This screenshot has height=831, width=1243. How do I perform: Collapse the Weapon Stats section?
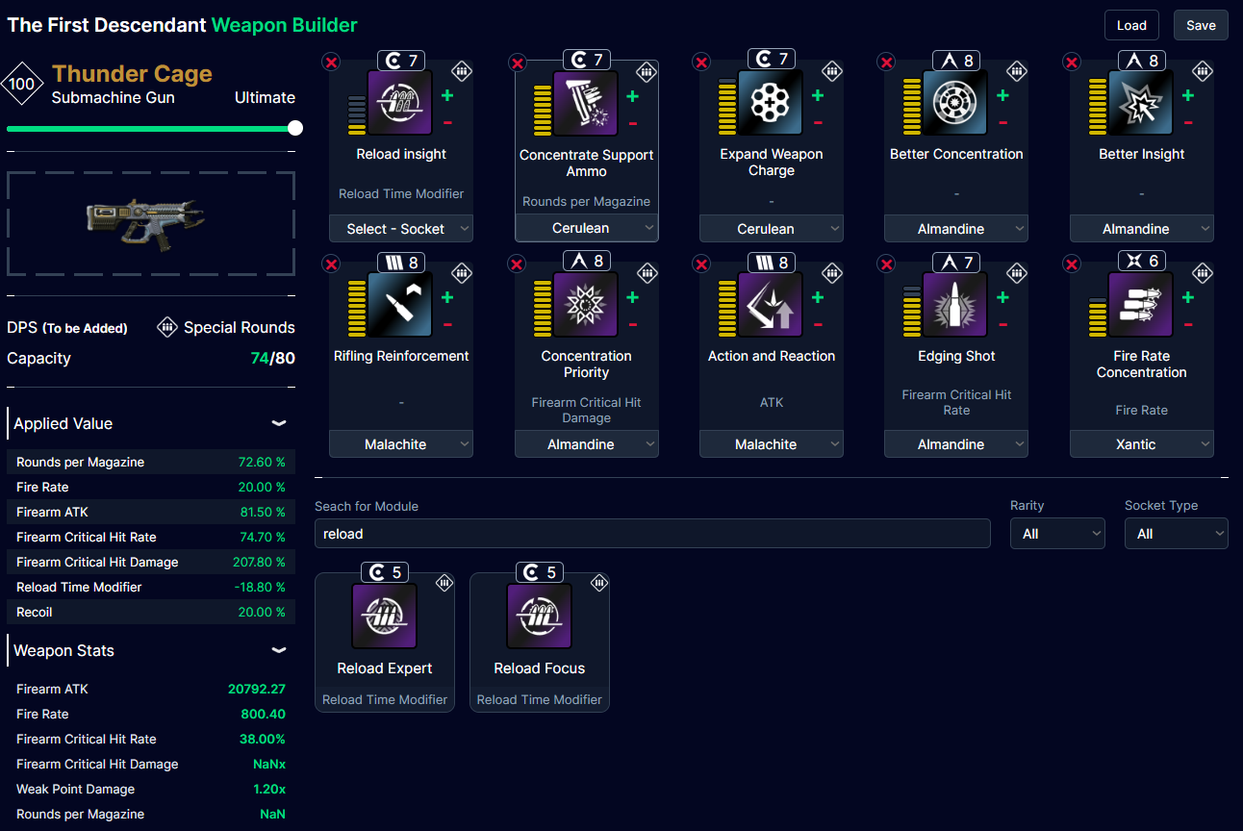279,650
